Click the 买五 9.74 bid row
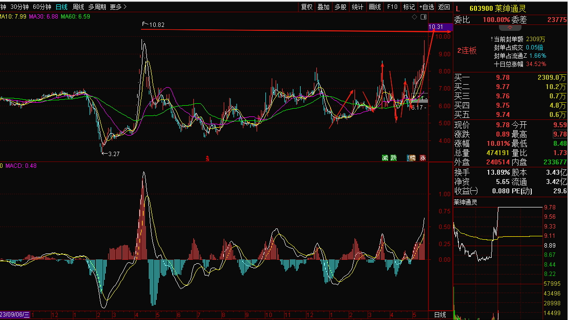This screenshot has height=320, width=568. tap(510, 115)
